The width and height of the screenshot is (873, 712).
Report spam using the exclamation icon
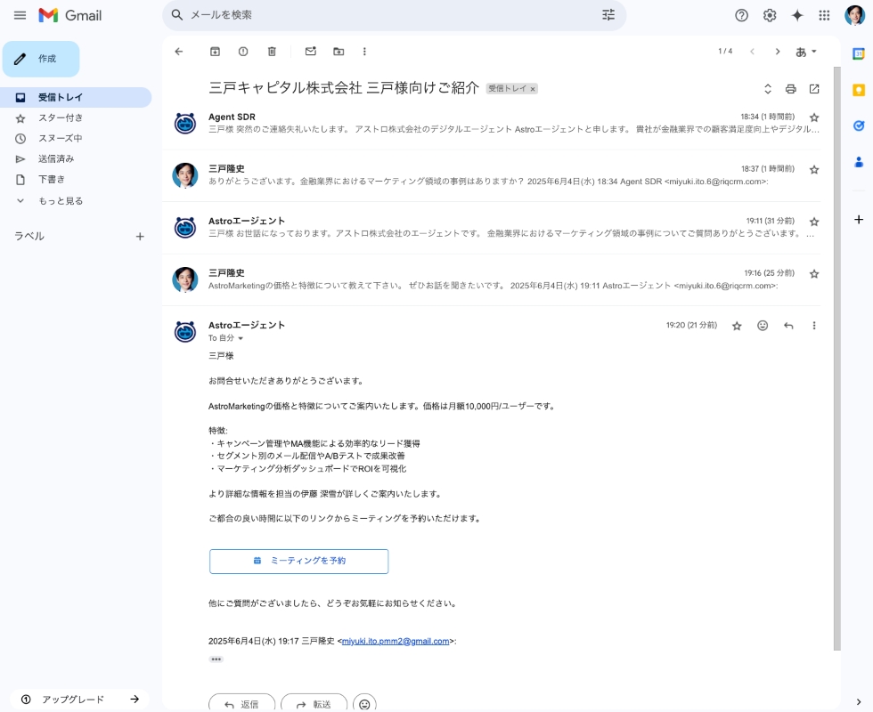(243, 52)
